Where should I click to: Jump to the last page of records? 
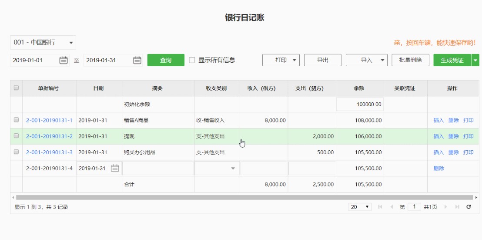click(457, 207)
